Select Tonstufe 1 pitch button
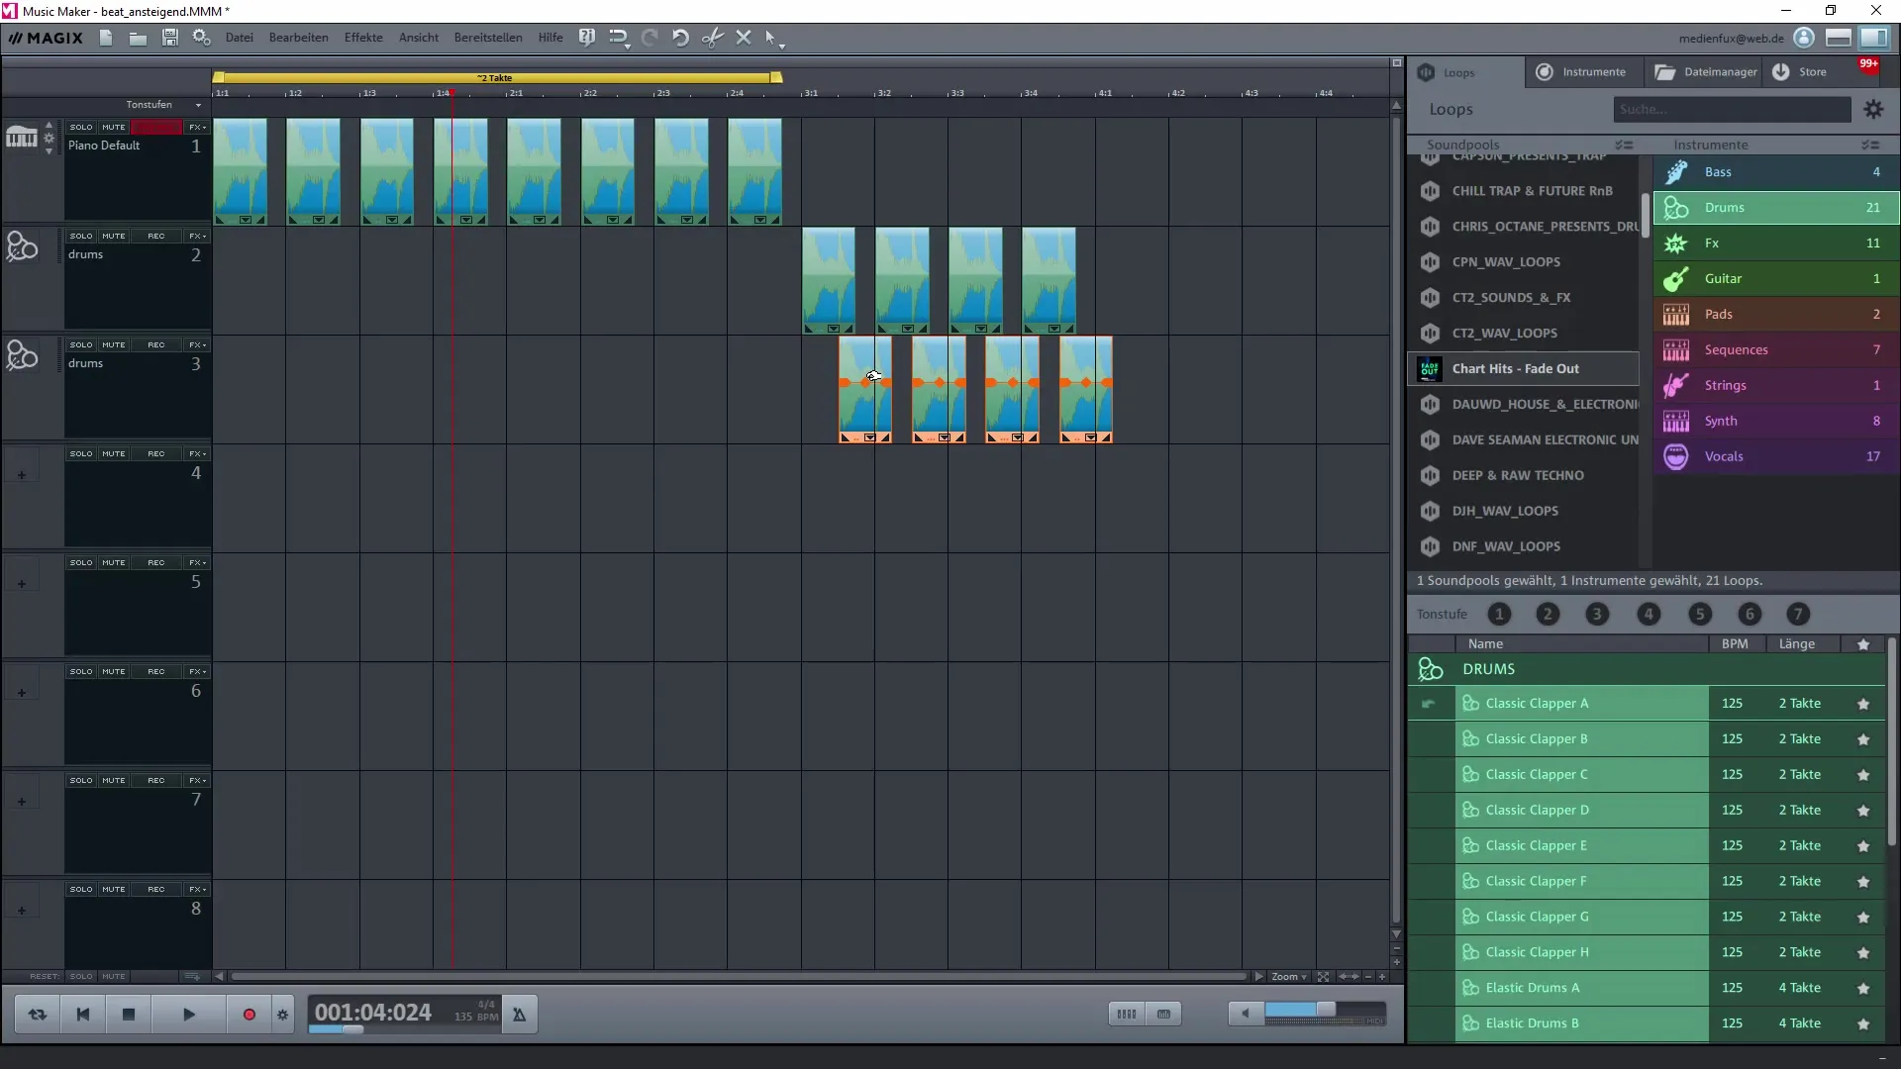Screen dimensions: 1901x1069 pos(1499,615)
